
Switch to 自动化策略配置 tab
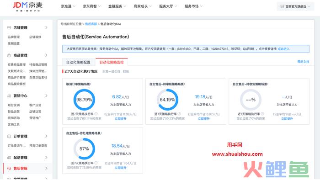coord(78,62)
